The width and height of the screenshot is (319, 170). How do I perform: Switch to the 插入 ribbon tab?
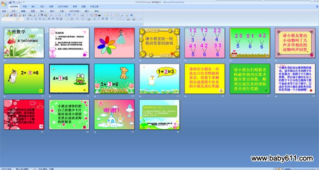click(34, 6)
